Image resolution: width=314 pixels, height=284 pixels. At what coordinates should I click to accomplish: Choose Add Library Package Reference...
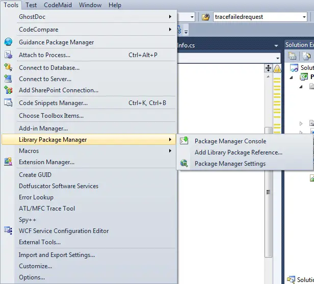245,152
